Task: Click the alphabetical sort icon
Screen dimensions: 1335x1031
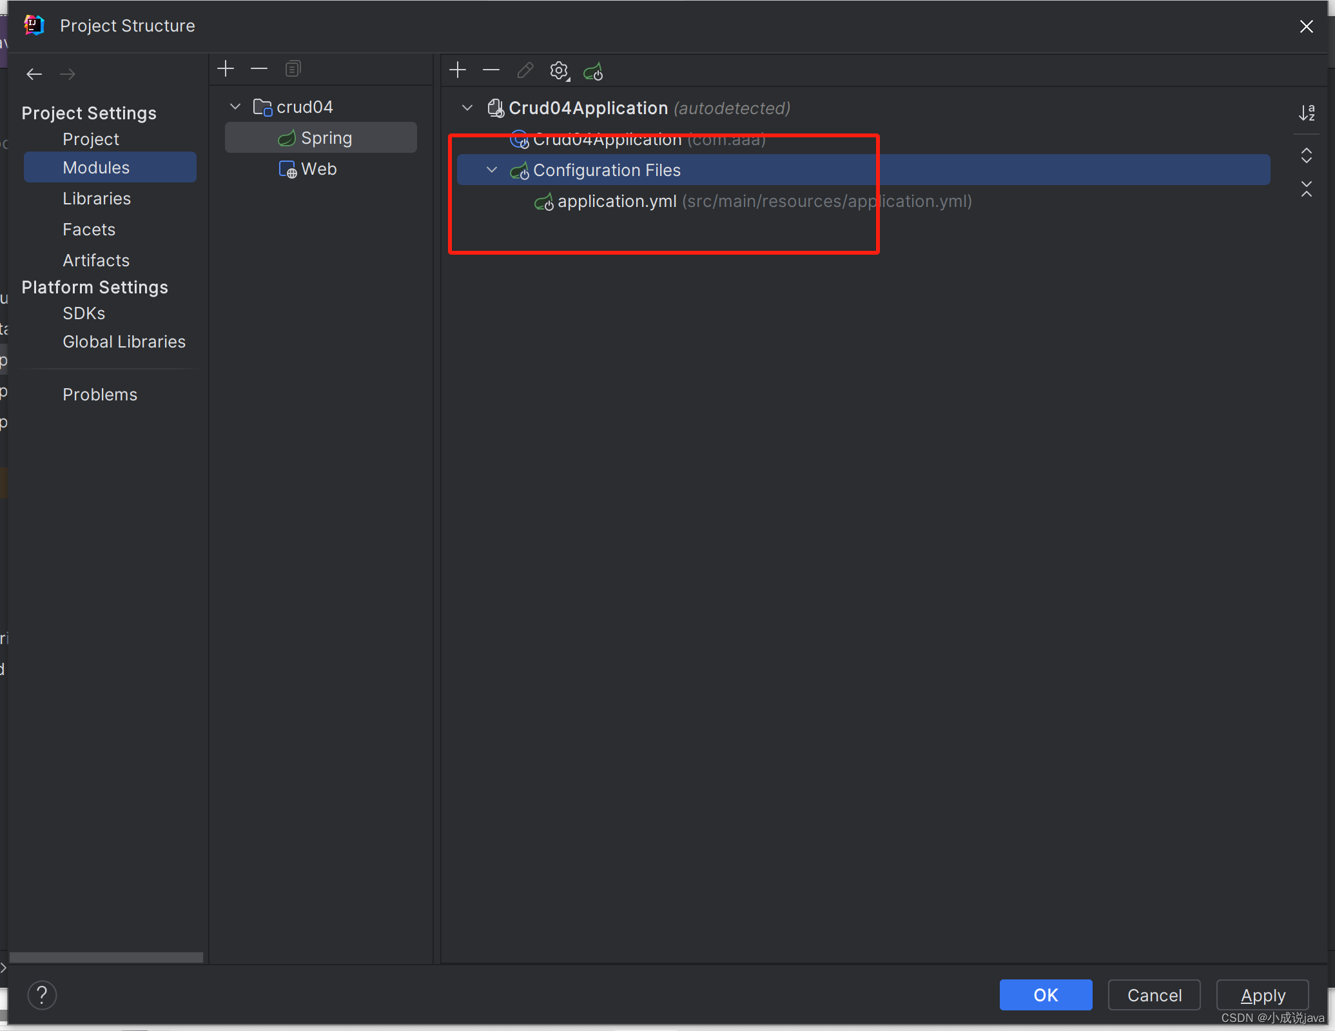Action: tap(1307, 113)
